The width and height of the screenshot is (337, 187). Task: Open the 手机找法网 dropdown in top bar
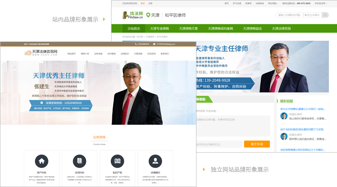tap(321, 3)
